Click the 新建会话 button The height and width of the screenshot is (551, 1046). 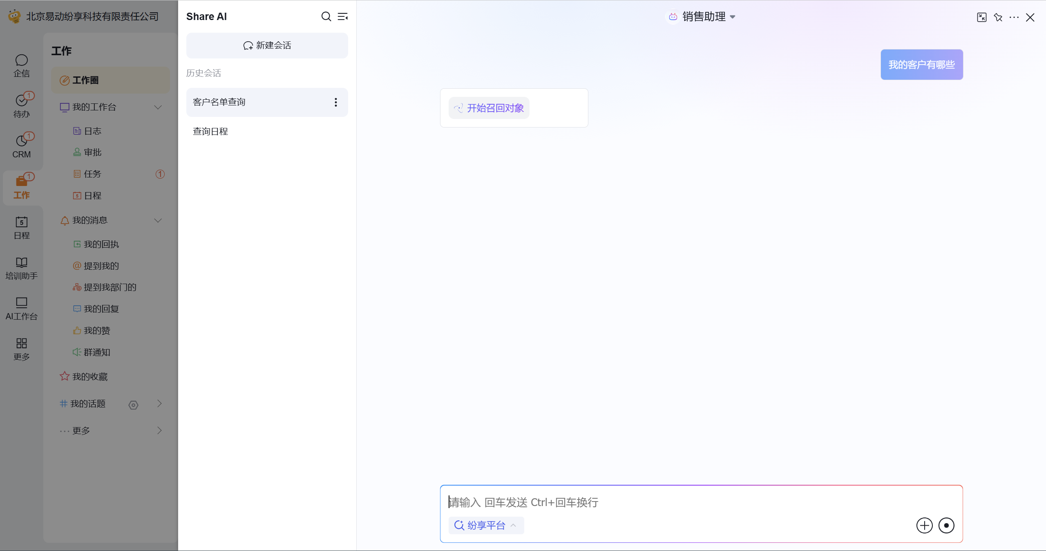267,45
